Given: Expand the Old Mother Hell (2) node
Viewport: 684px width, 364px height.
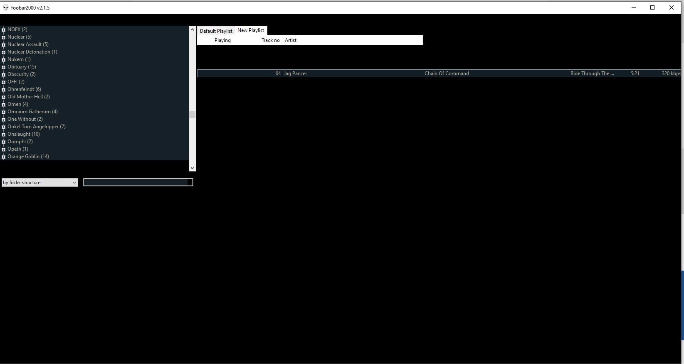Looking at the screenshot, I should click(3, 97).
